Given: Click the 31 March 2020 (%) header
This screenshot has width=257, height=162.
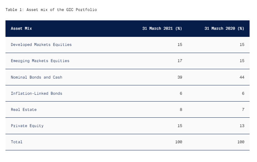Looking at the screenshot, I should pos(224,28).
